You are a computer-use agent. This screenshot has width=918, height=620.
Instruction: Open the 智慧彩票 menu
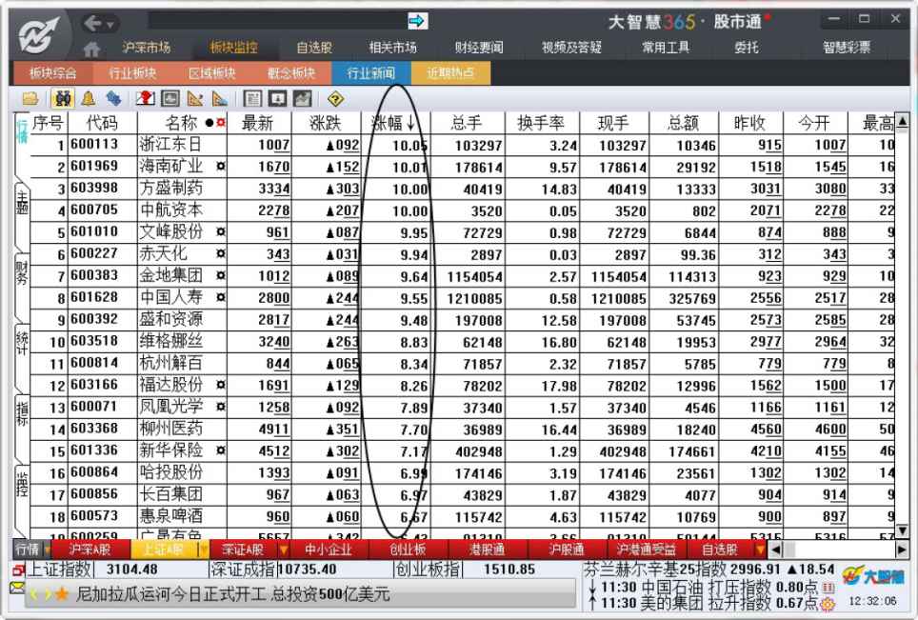[847, 48]
